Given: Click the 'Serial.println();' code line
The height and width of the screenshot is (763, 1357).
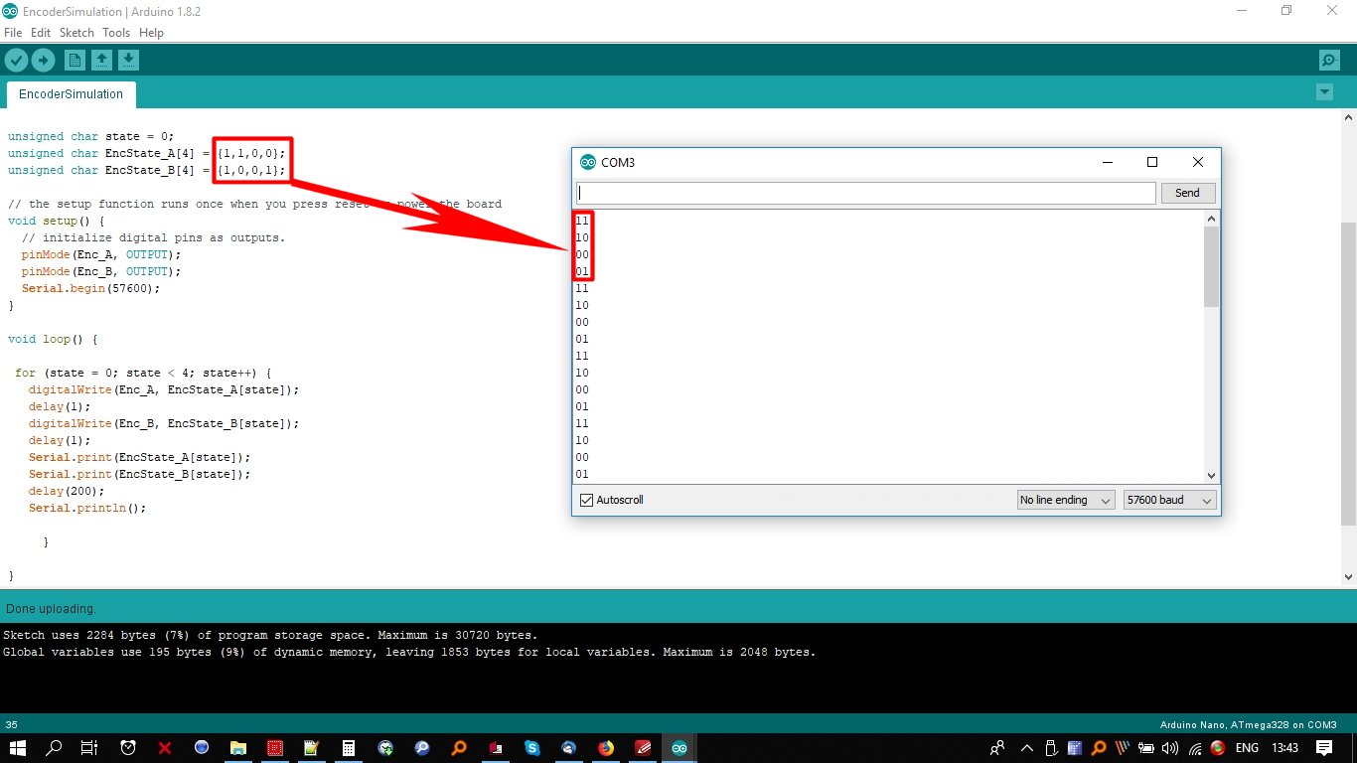Looking at the screenshot, I should [x=87, y=508].
